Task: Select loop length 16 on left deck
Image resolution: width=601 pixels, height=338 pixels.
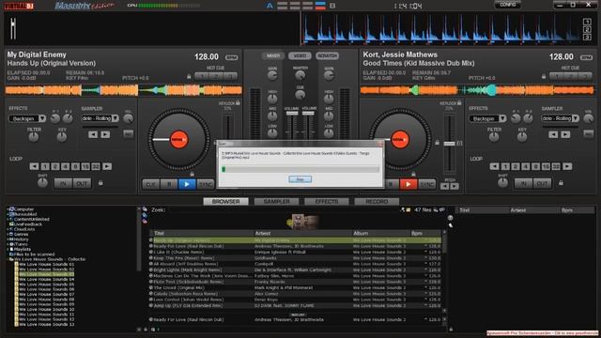Action: [x=85, y=166]
